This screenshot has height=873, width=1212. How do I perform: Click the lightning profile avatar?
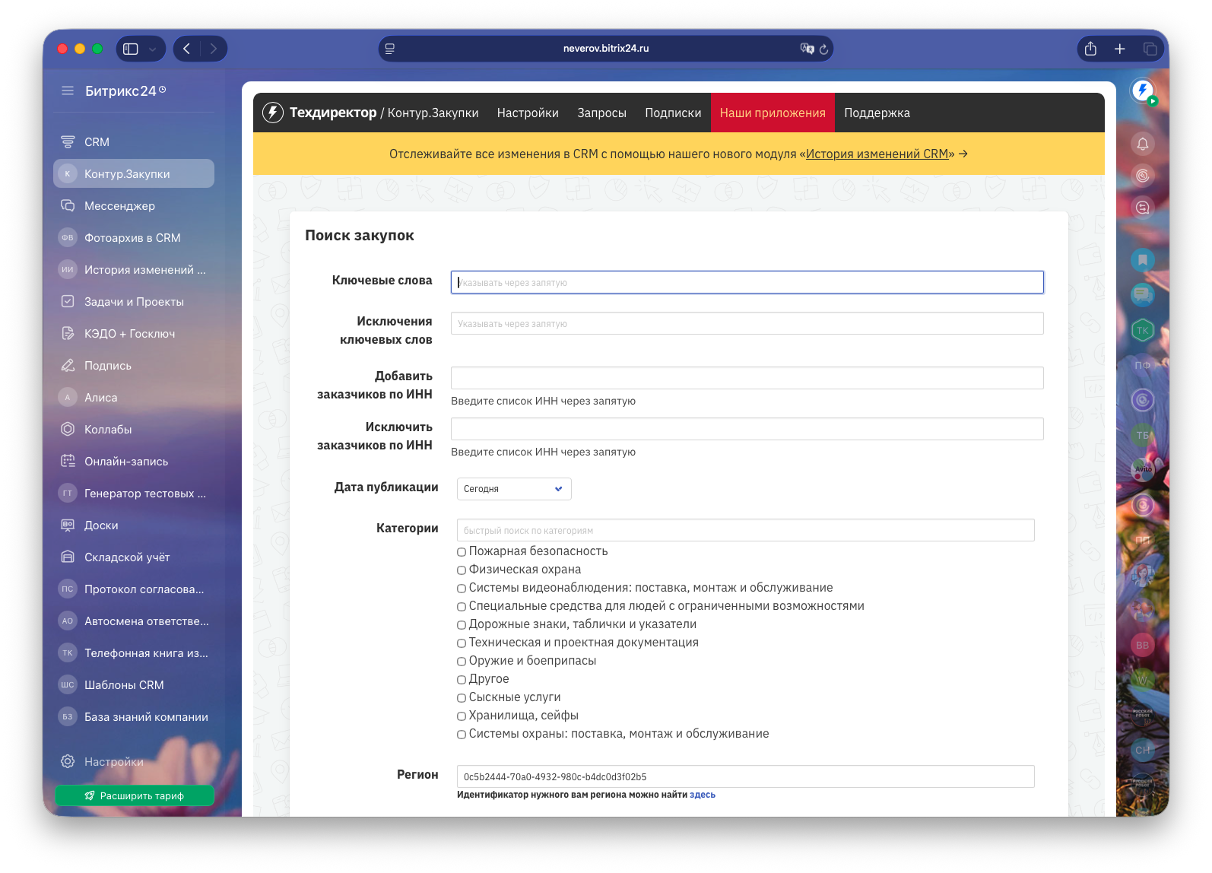tap(1142, 91)
